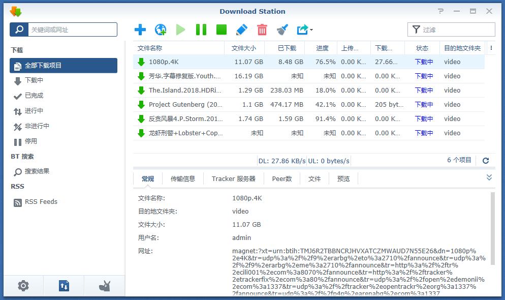The width and height of the screenshot is (505, 300).
Task: Pause the selected download task
Action: tap(201, 29)
